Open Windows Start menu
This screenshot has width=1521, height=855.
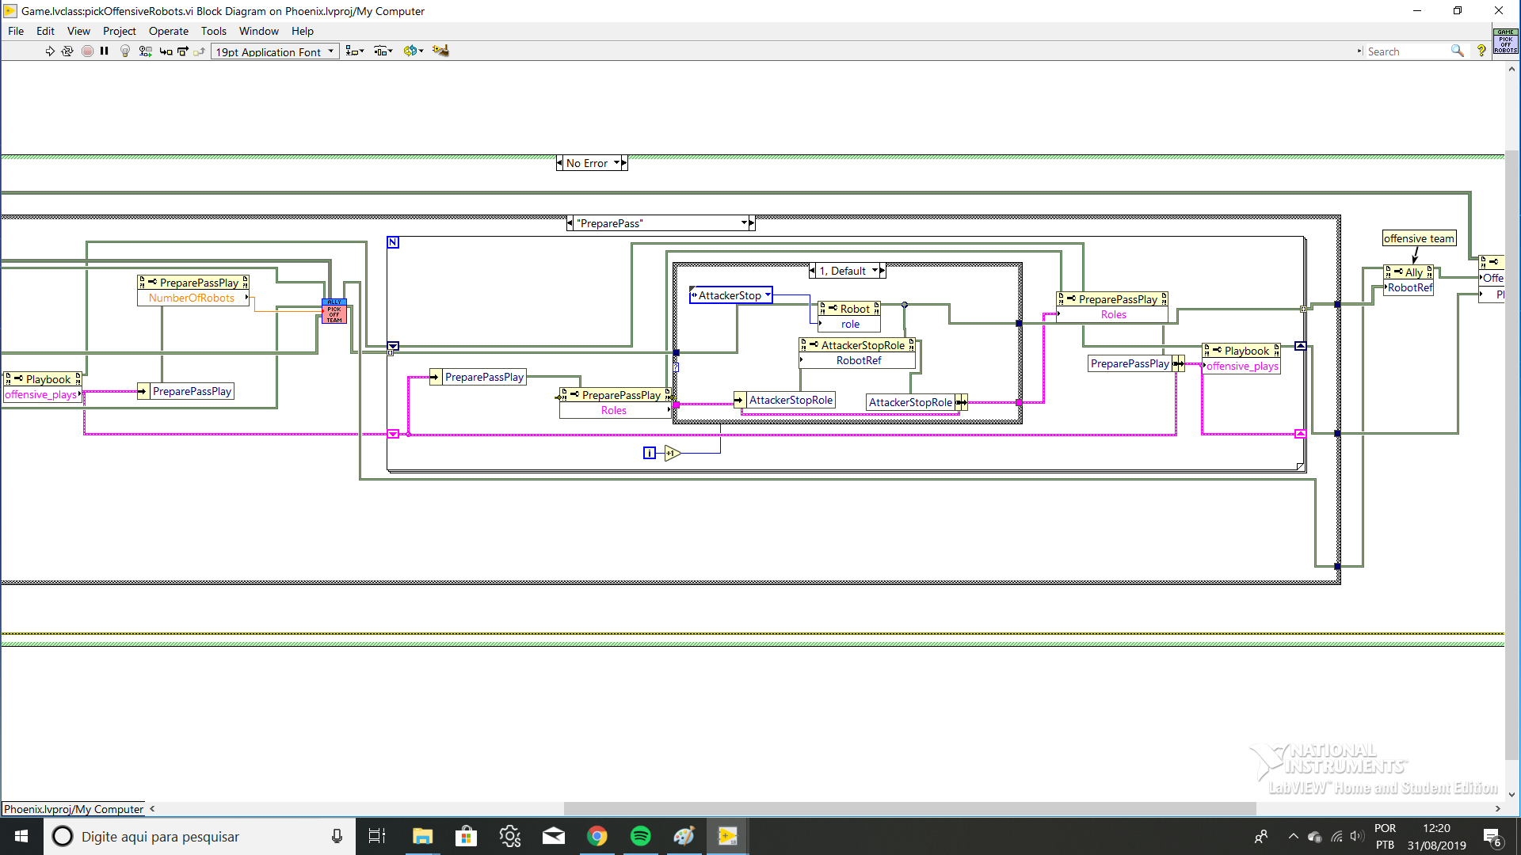pos(21,836)
